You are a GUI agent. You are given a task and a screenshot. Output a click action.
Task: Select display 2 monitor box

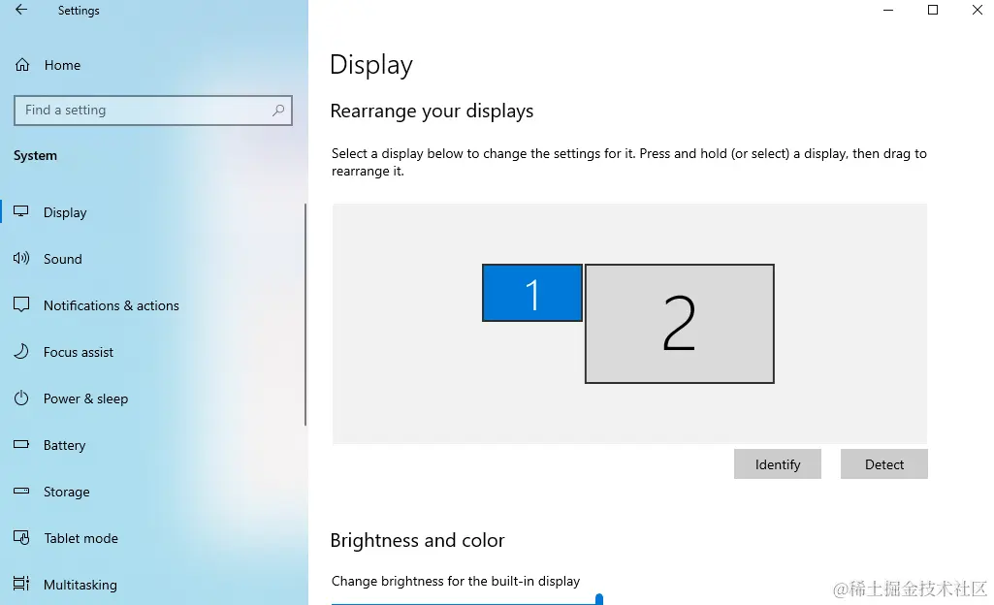coord(679,324)
